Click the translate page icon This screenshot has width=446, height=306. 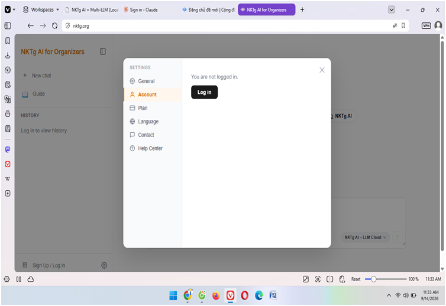[395, 26]
